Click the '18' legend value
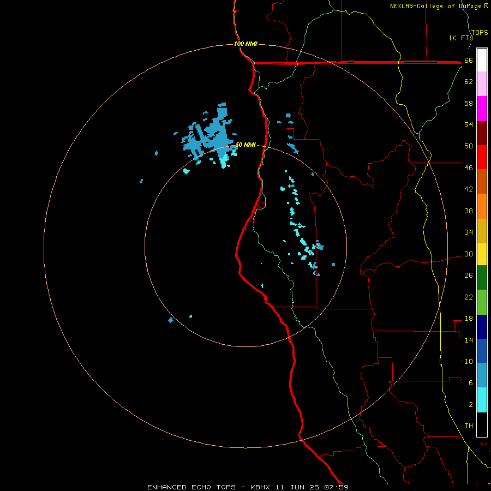 click(469, 319)
